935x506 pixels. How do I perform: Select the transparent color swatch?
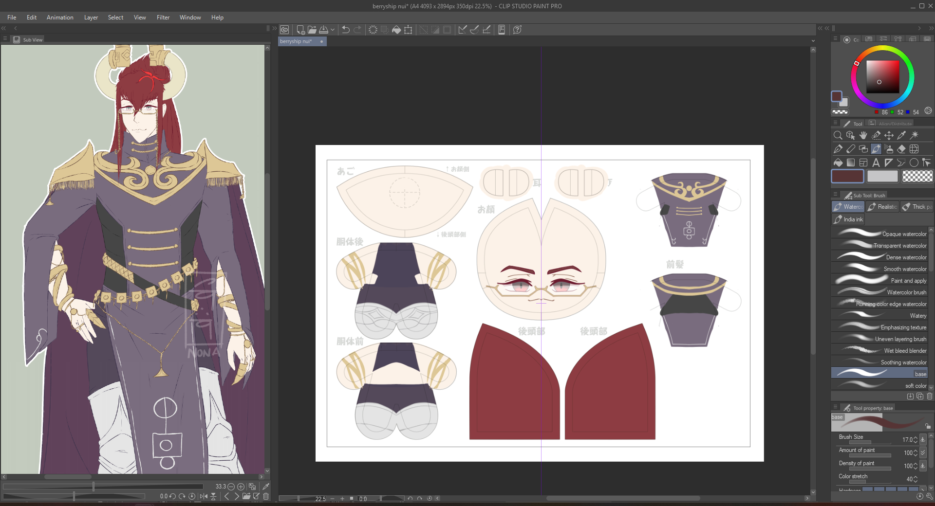point(917,176)
